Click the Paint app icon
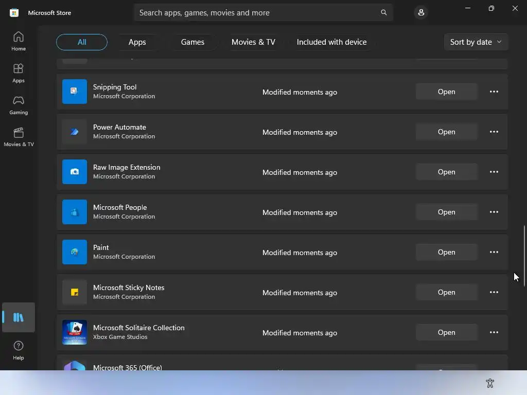527x395 pixels. coord(75,252)
